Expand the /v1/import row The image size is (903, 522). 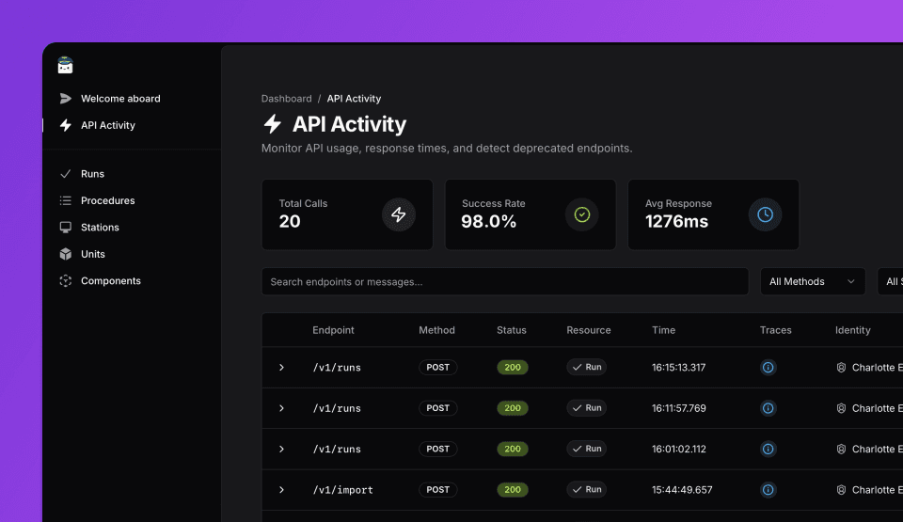point(281,490)
